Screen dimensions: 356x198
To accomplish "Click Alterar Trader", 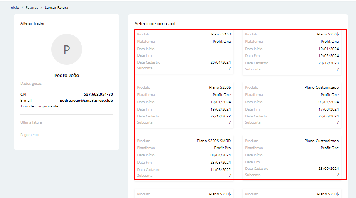I will pyautogui.click(x=32, y=23).
